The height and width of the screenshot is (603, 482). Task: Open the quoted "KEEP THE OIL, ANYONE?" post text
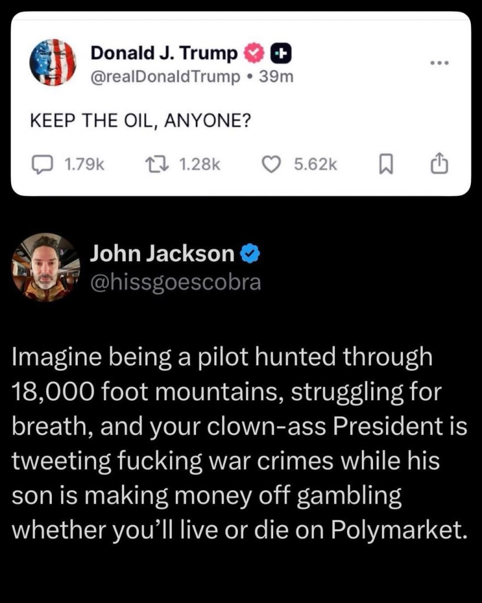[x=141, y=121]
